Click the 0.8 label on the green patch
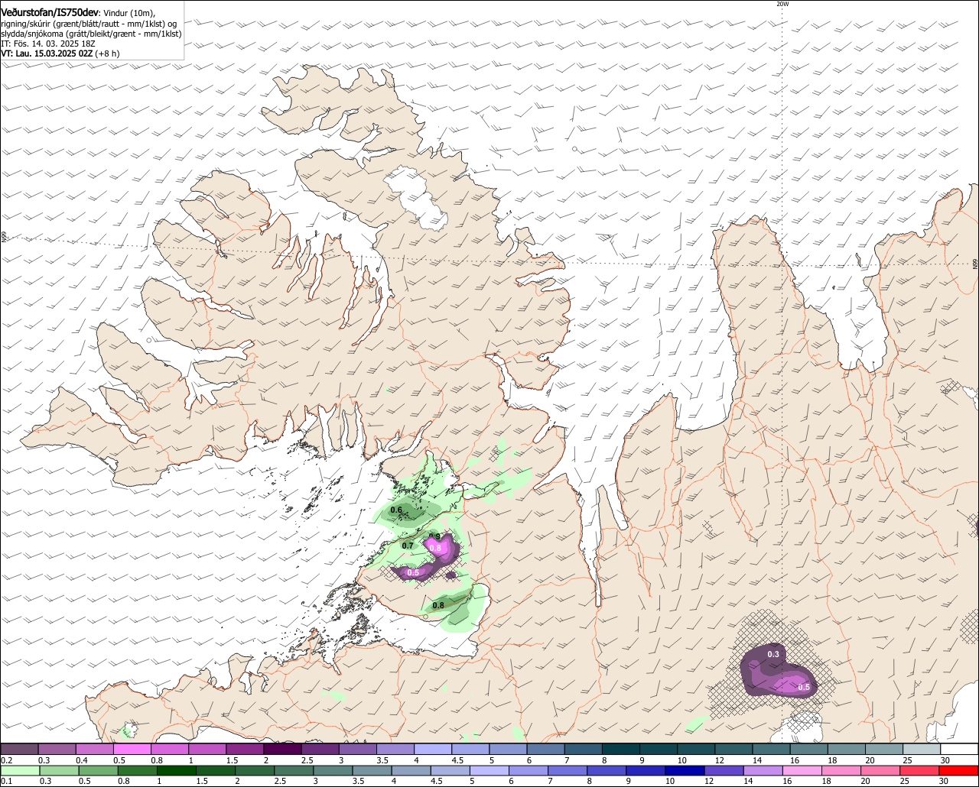Image resolution: width=979 pixels, height=787 pixels. 438,605
